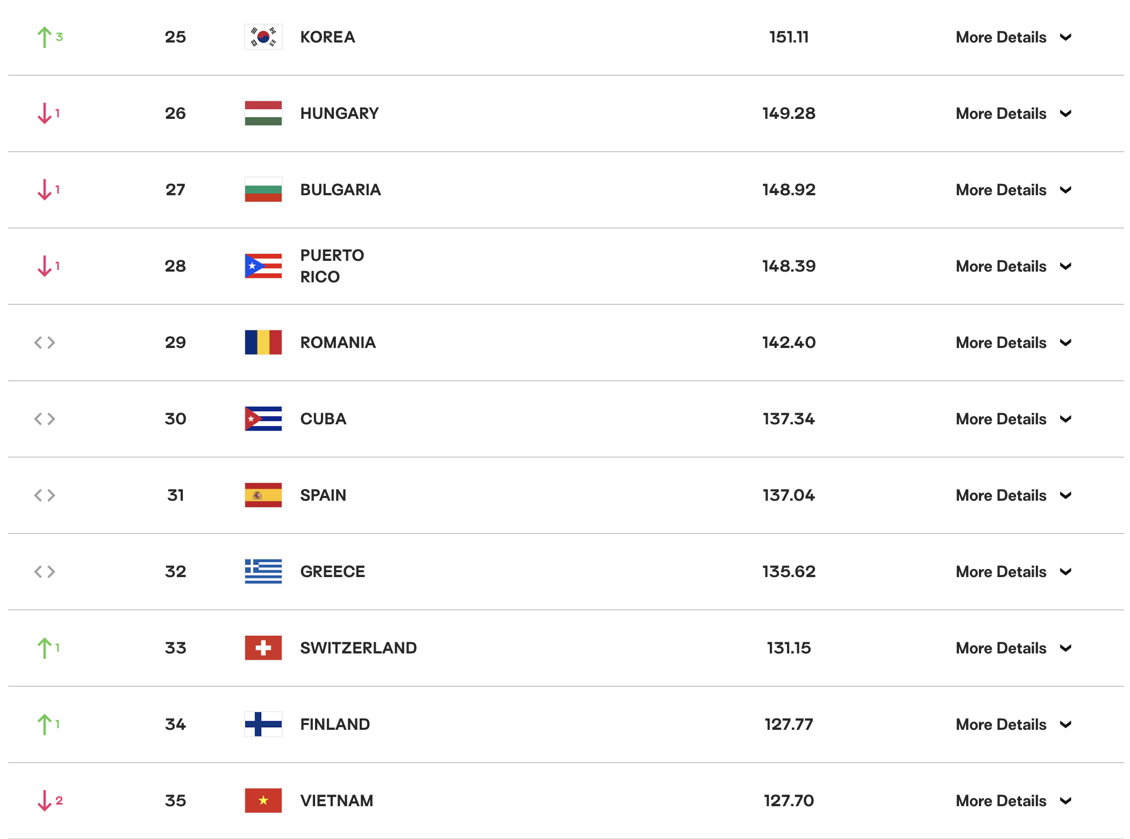Click Vietnam's red down-arrow rank change icon
Viewport: 1130px width, 839px height.
(45, 801)
